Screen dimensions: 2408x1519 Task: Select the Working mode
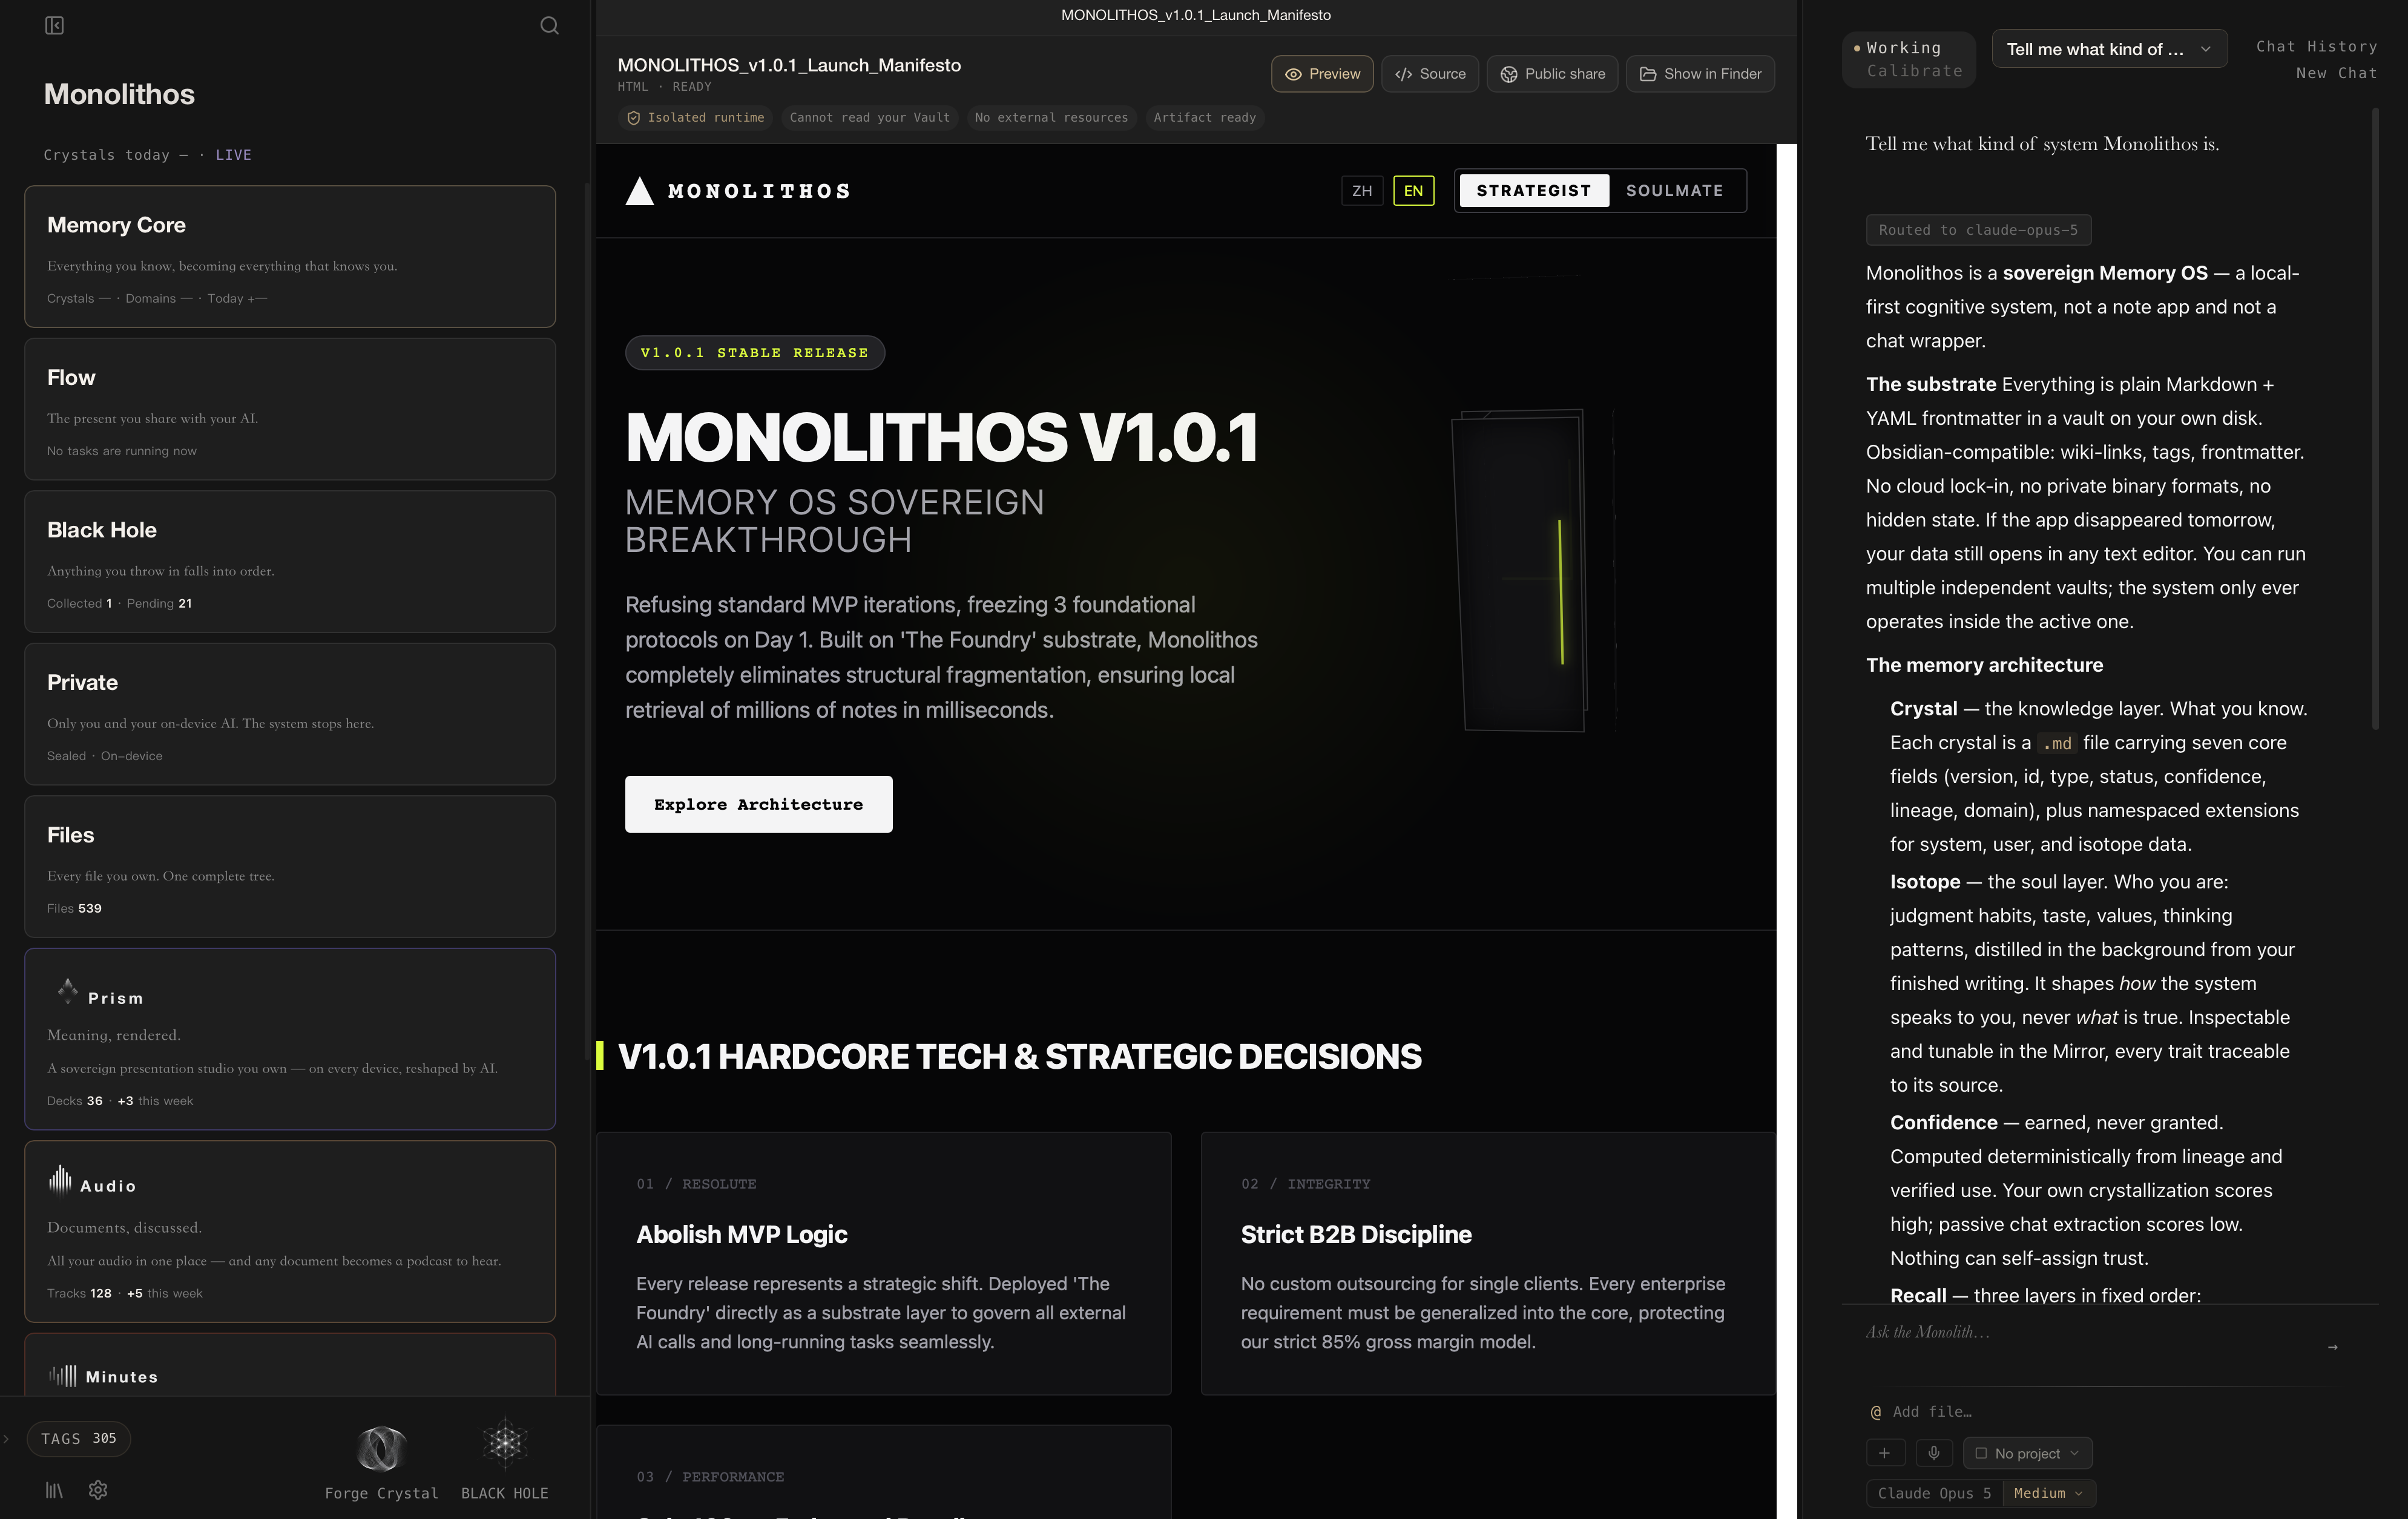[x=1903, y=48]
